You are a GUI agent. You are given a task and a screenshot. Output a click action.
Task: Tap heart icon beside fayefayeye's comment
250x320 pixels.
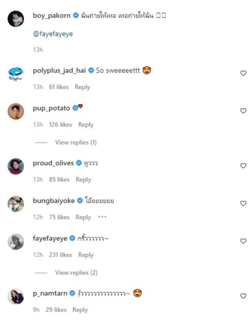click(x=243, y=241)
